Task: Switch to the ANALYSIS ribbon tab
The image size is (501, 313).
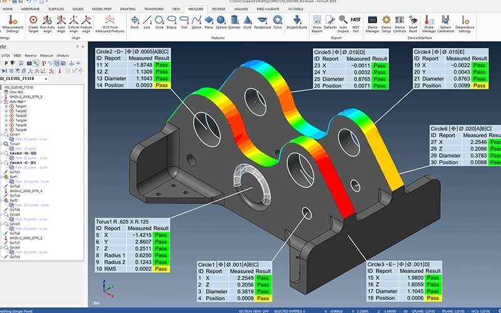Action: point(241,9)
